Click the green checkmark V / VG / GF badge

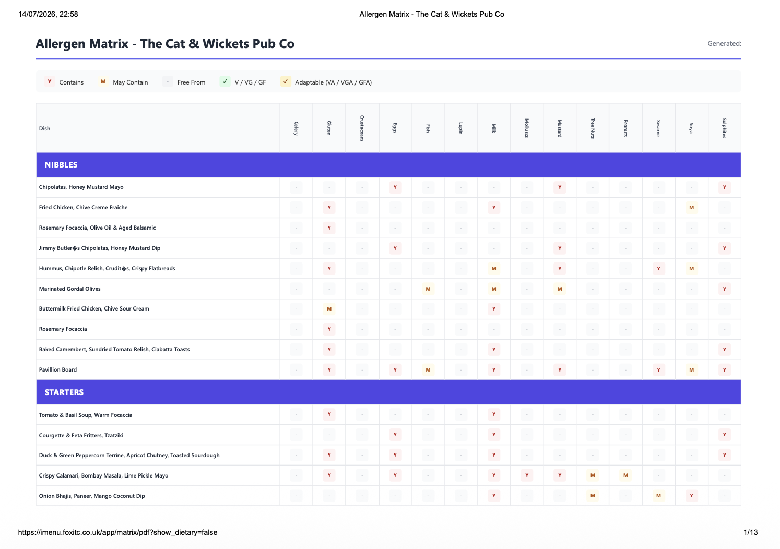[x=225, y=82]
